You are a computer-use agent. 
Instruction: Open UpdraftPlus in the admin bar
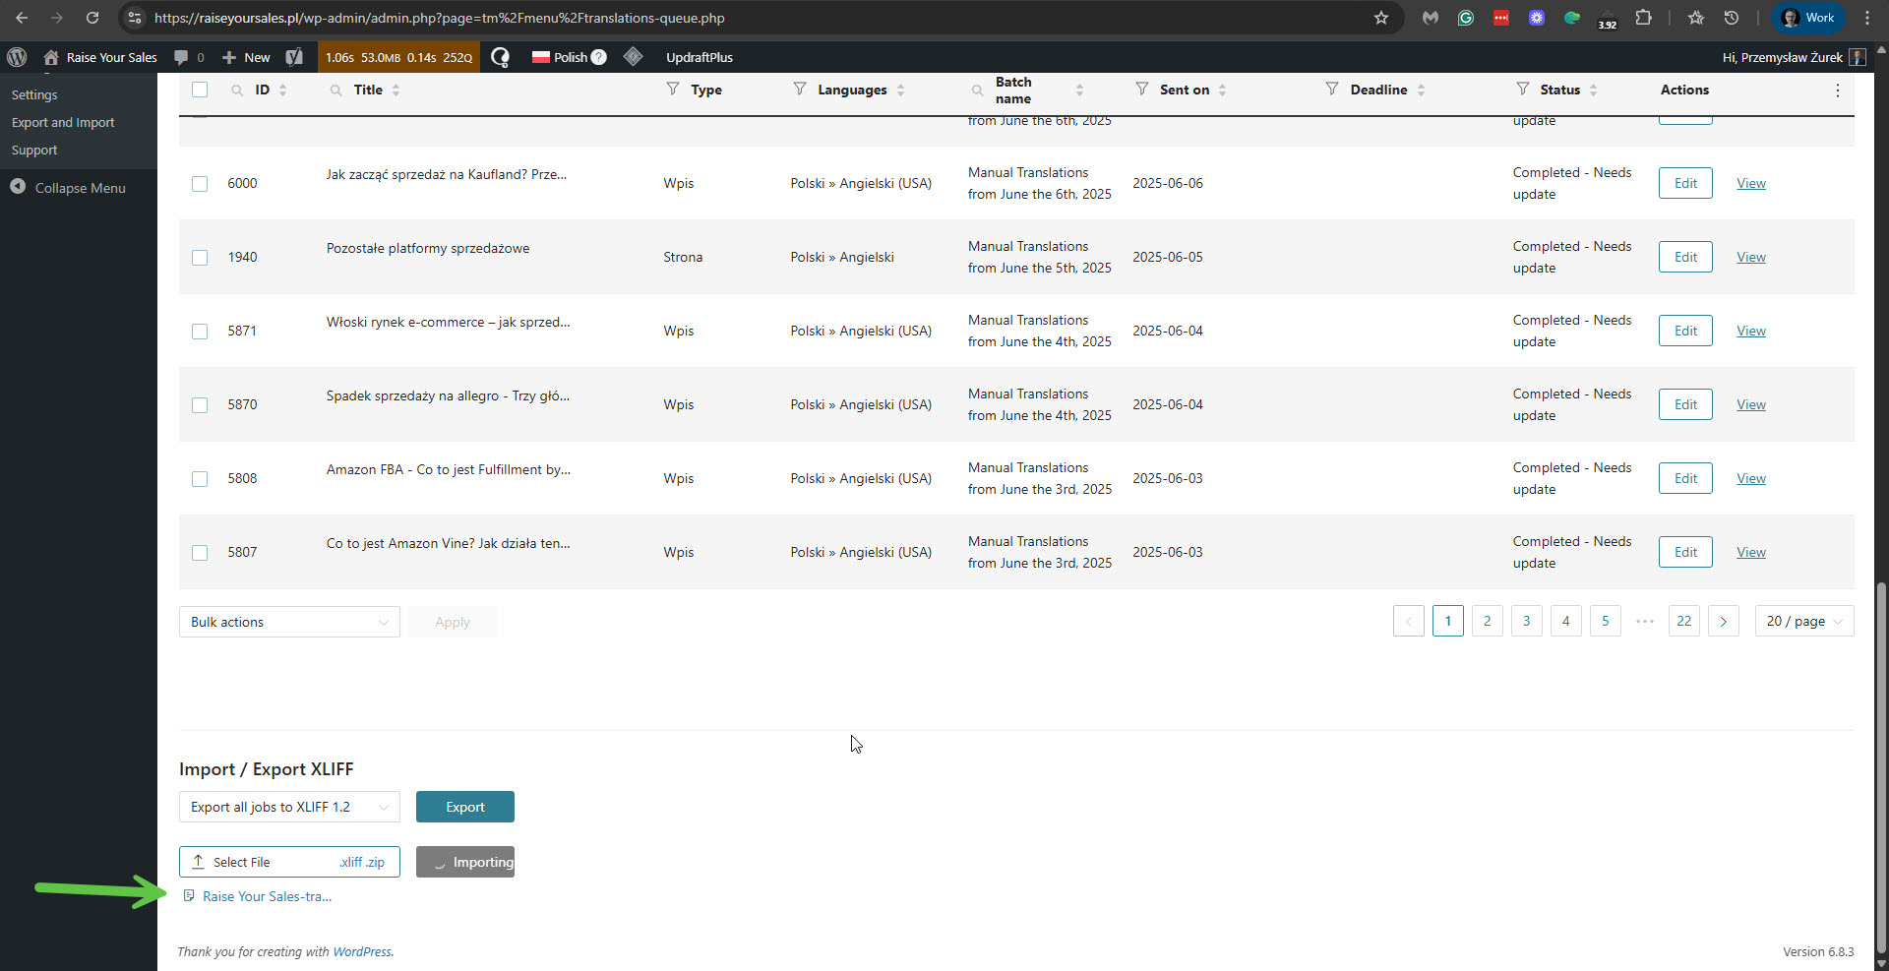tap(699, 57)
